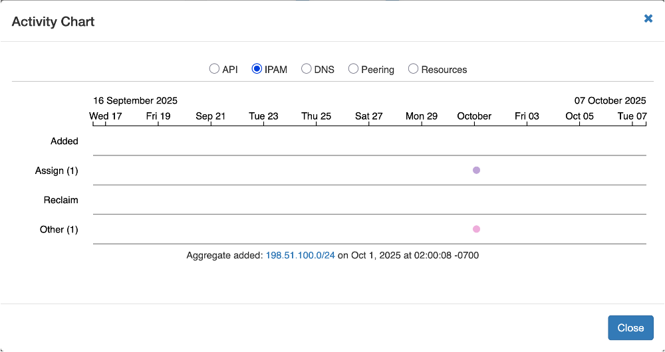665x352 pixels.
Task: Click the 16 September 2025 start date
Action: [135, 101]
